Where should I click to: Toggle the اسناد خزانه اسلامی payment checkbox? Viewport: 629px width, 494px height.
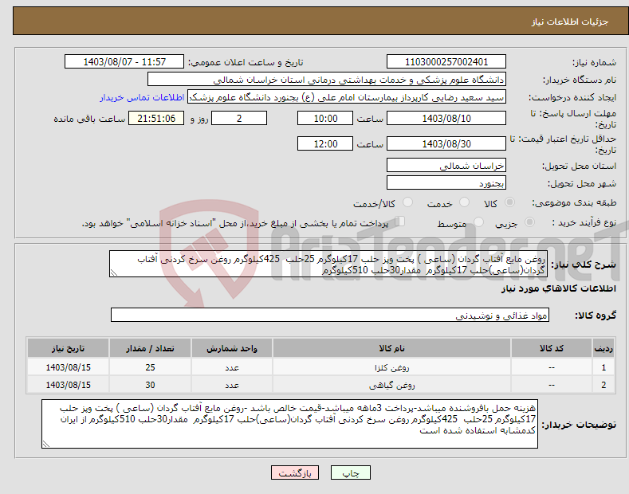pos(399,222)
